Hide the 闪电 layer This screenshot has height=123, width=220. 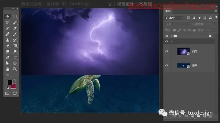click(x=167, y=51)
